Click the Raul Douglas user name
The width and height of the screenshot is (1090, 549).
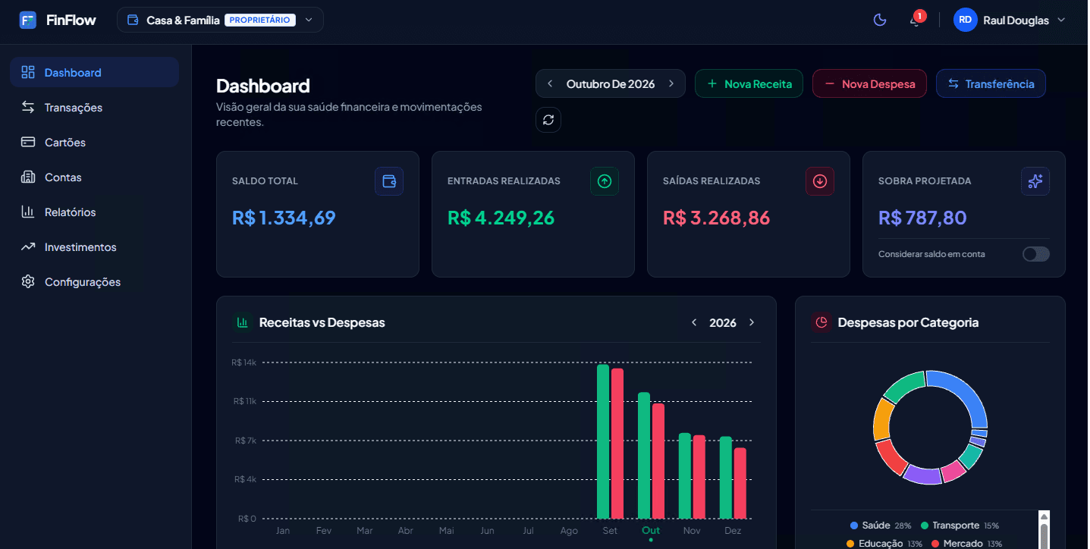click(x=1016, y=20)
